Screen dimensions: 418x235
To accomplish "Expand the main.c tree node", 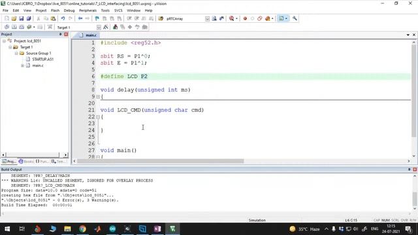I will pos(22,65).
